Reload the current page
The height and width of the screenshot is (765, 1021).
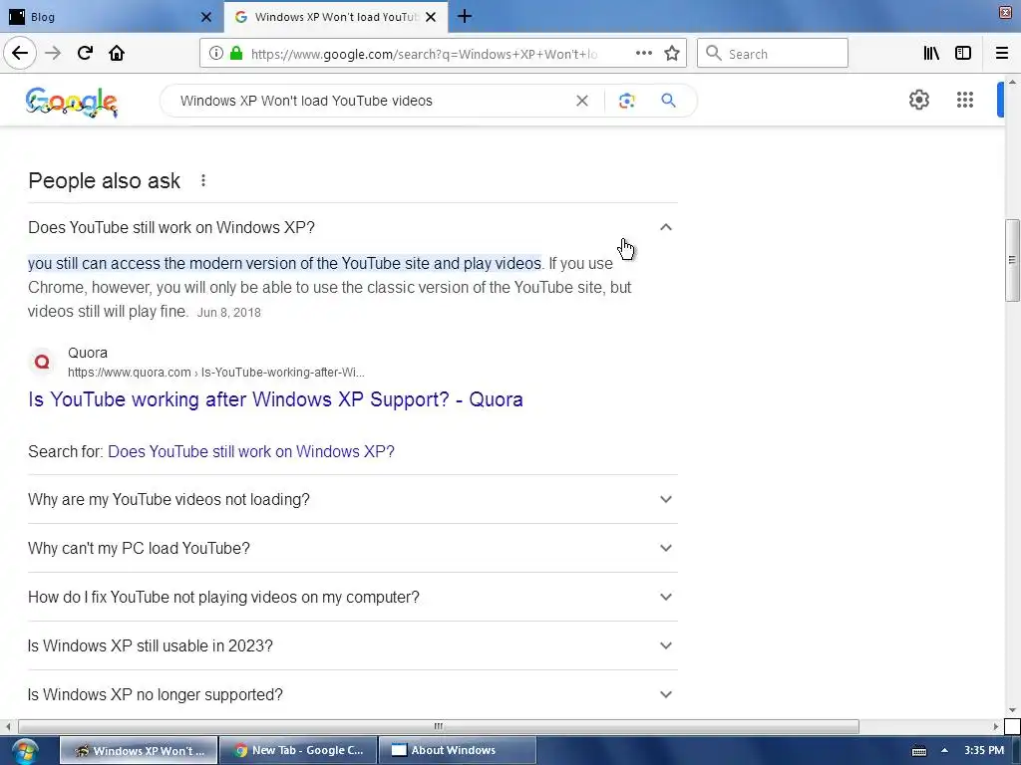pos(85,54)
